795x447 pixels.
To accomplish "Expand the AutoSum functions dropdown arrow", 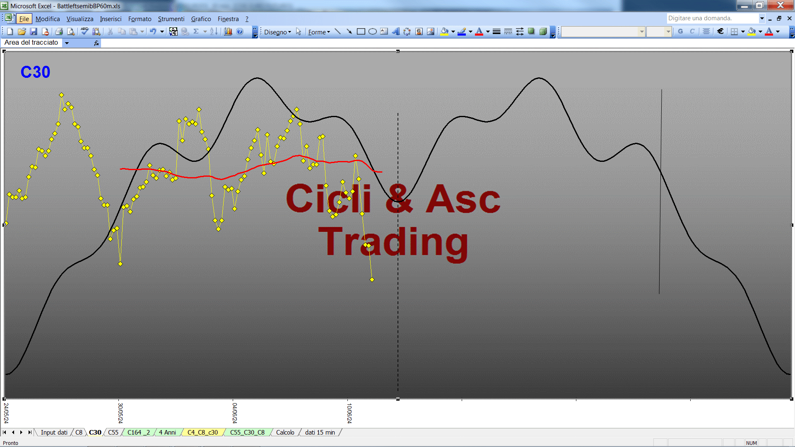I will coord(205,31).
